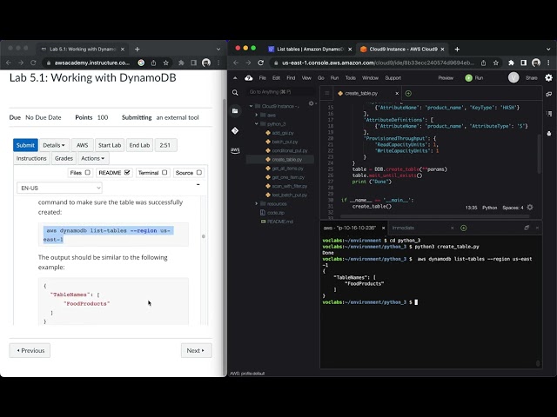Open the collaborate chat icon on right edge
Screen dimensions: 557x417
[549, 95]
